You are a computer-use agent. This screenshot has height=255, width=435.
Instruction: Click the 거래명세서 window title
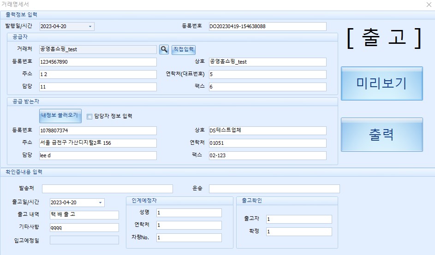click(x=15, y=5)
